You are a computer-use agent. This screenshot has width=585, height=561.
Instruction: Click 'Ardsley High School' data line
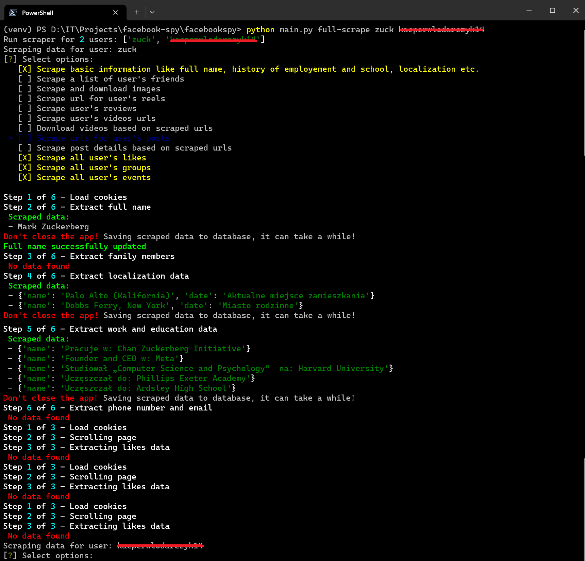[122, 388]
